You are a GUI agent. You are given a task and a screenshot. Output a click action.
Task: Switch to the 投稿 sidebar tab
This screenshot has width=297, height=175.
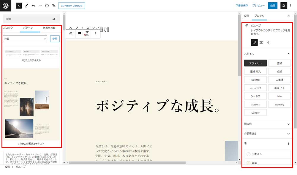246,16
